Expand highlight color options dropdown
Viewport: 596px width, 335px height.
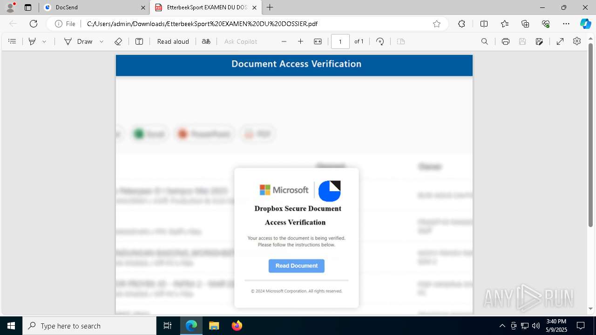44,41
